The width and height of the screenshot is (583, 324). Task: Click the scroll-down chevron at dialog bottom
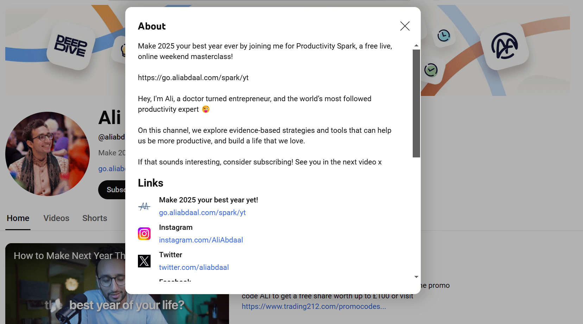(416, 277)
